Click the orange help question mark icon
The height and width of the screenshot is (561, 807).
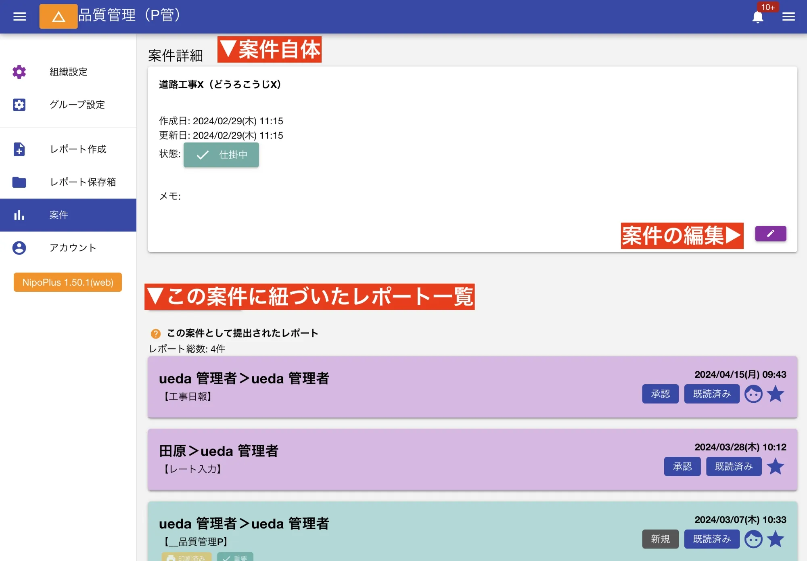click(x=155, y=333)
